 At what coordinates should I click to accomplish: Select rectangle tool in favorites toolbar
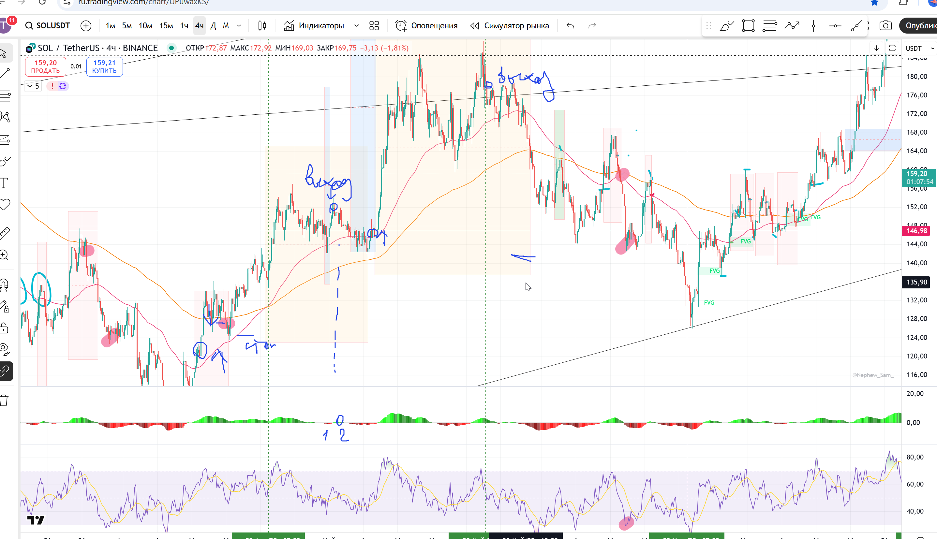[x=748, y=25]
